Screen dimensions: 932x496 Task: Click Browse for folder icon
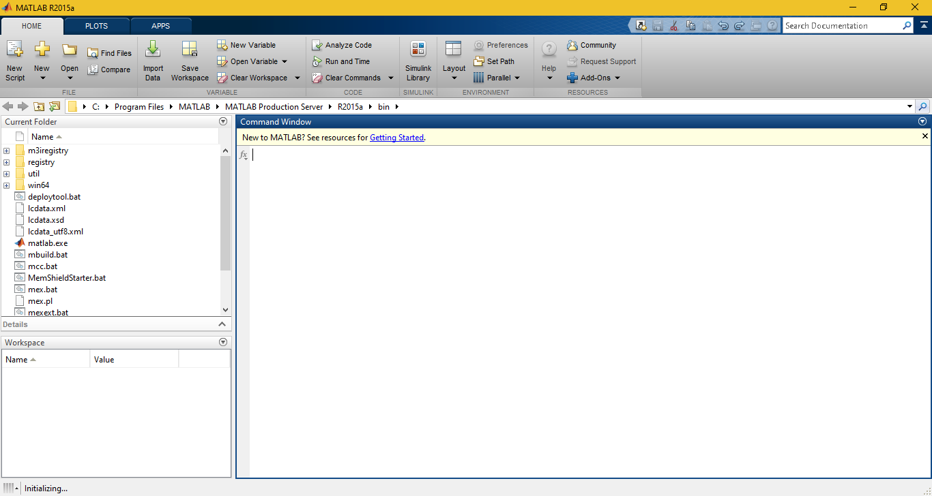point(55,106)
